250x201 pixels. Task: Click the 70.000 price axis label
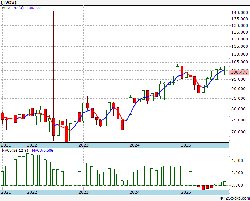pos(238,132)
